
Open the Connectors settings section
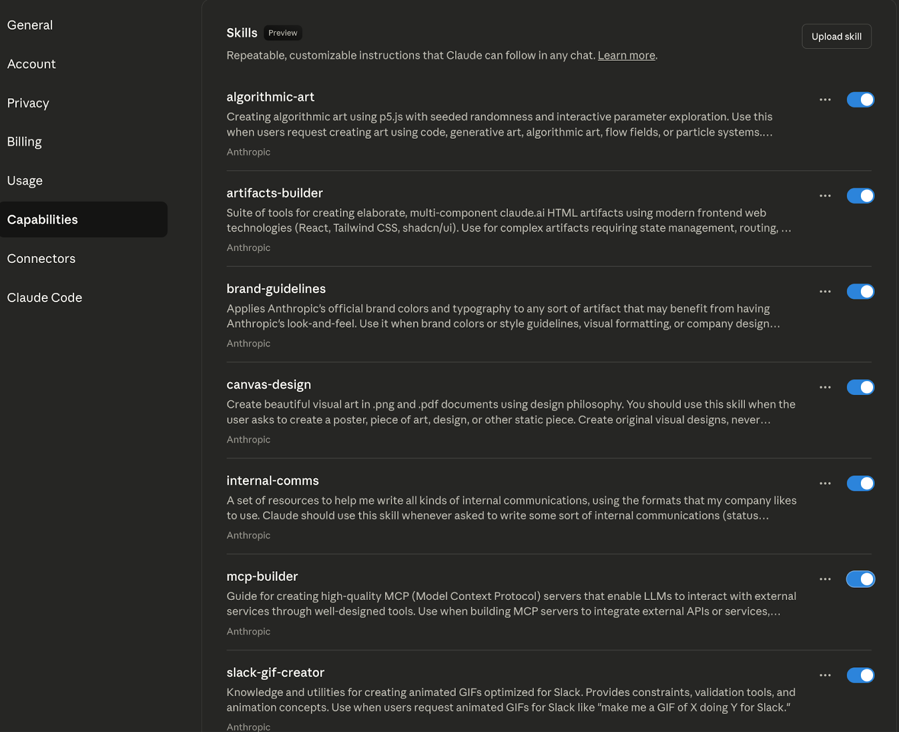coord(42,259)
